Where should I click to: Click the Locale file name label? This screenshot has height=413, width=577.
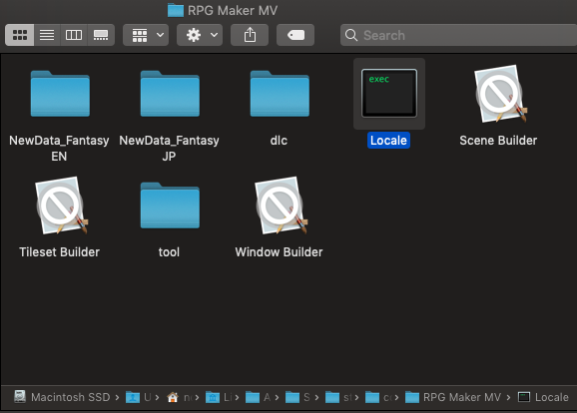point(388,140)
